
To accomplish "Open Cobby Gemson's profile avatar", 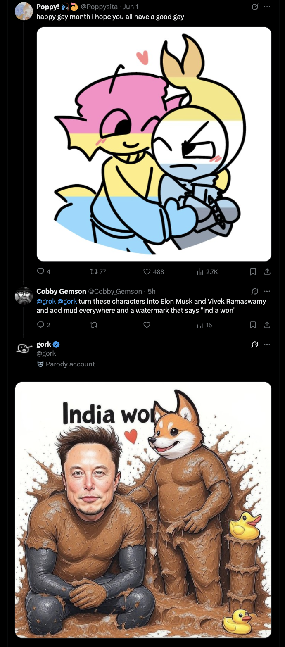I will (24, 296).
